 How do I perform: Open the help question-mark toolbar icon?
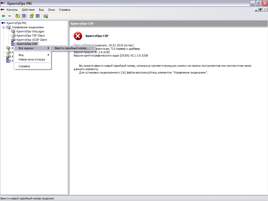click(31, 16)
